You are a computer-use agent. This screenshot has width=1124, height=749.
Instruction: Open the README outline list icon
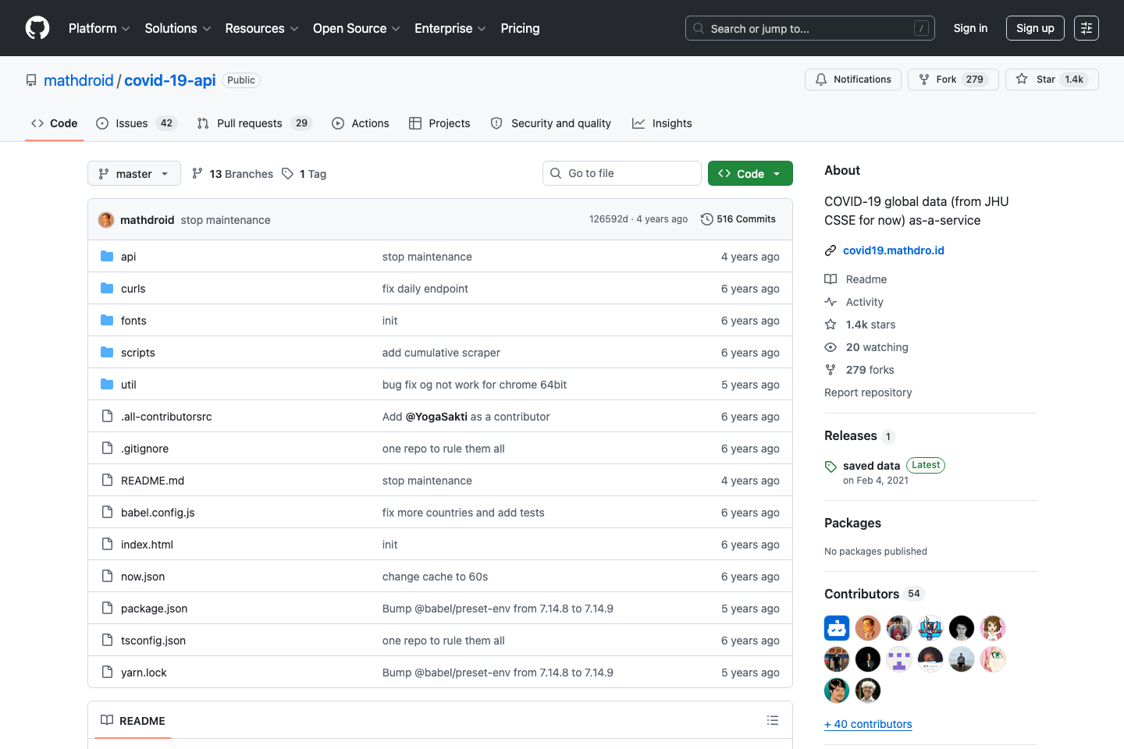pyautogui.click(x=773, y=720)
